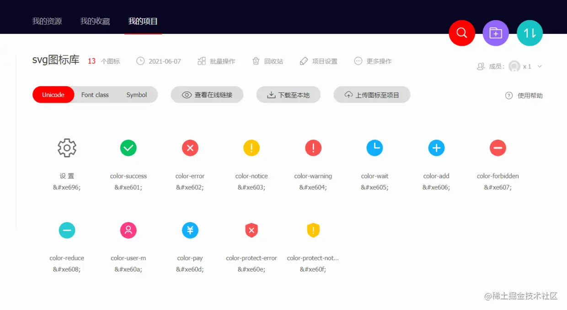This screenshot has height=310, width=567.
Task: Select the color-reduce teal minus icon
Action: pyautogui.click(x=67, y=230)
